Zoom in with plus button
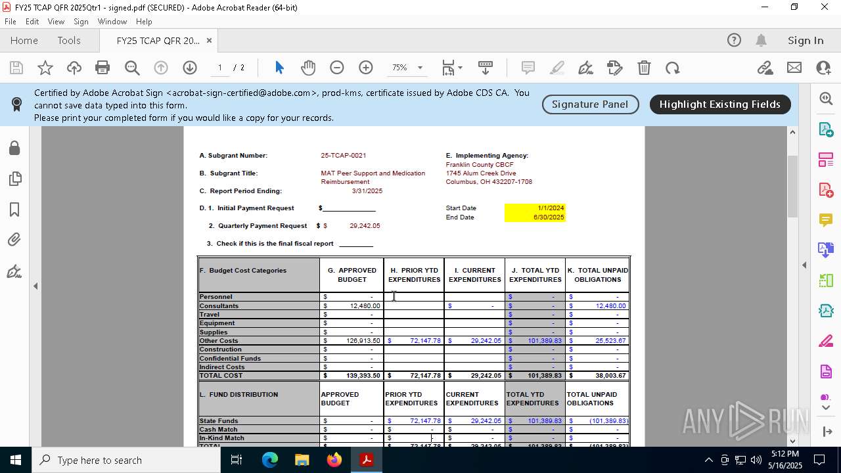This screenshot has height=473, width=841. click(366, 68)
